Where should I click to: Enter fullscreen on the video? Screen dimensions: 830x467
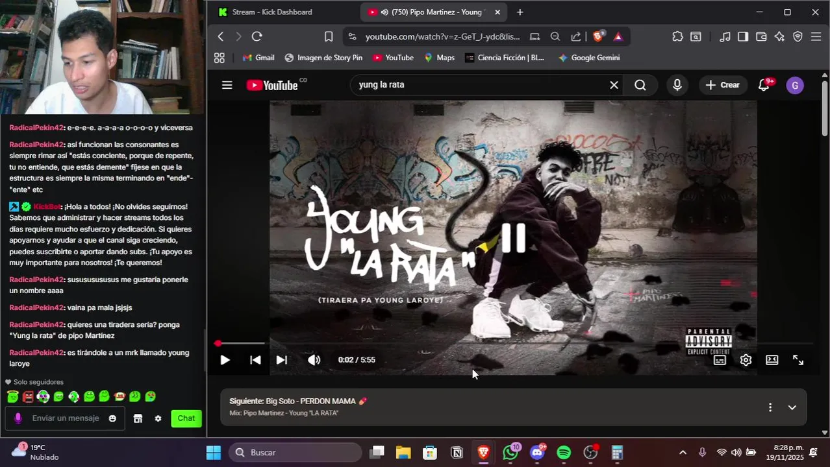pos(798,360)
